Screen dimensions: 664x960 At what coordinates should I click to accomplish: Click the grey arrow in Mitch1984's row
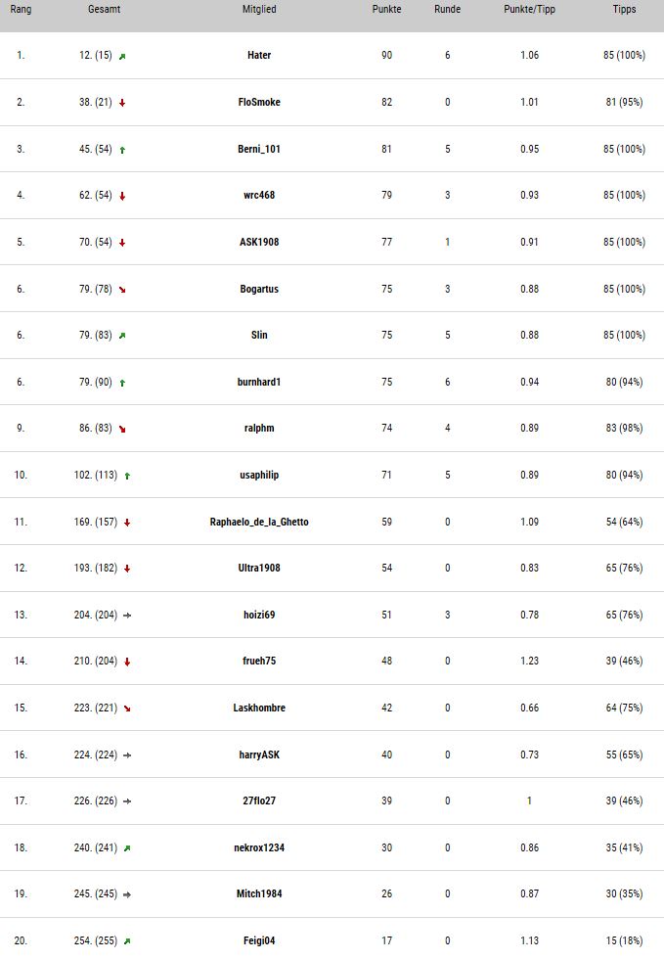tap(127, 894)
